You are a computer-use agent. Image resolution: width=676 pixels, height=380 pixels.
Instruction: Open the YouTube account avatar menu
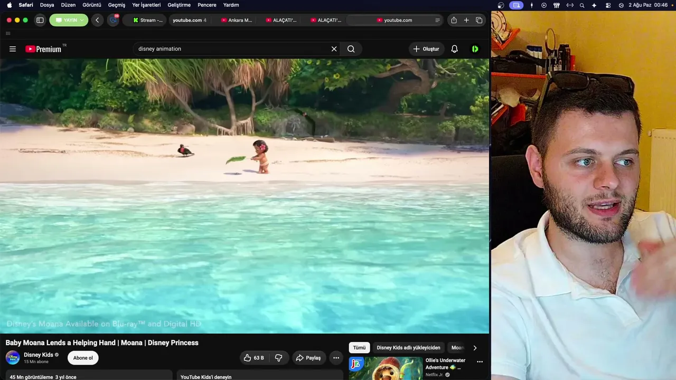click(x=475, y=49)
